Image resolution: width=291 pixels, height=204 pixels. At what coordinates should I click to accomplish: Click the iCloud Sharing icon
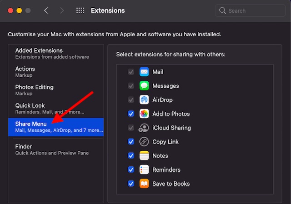144,128
